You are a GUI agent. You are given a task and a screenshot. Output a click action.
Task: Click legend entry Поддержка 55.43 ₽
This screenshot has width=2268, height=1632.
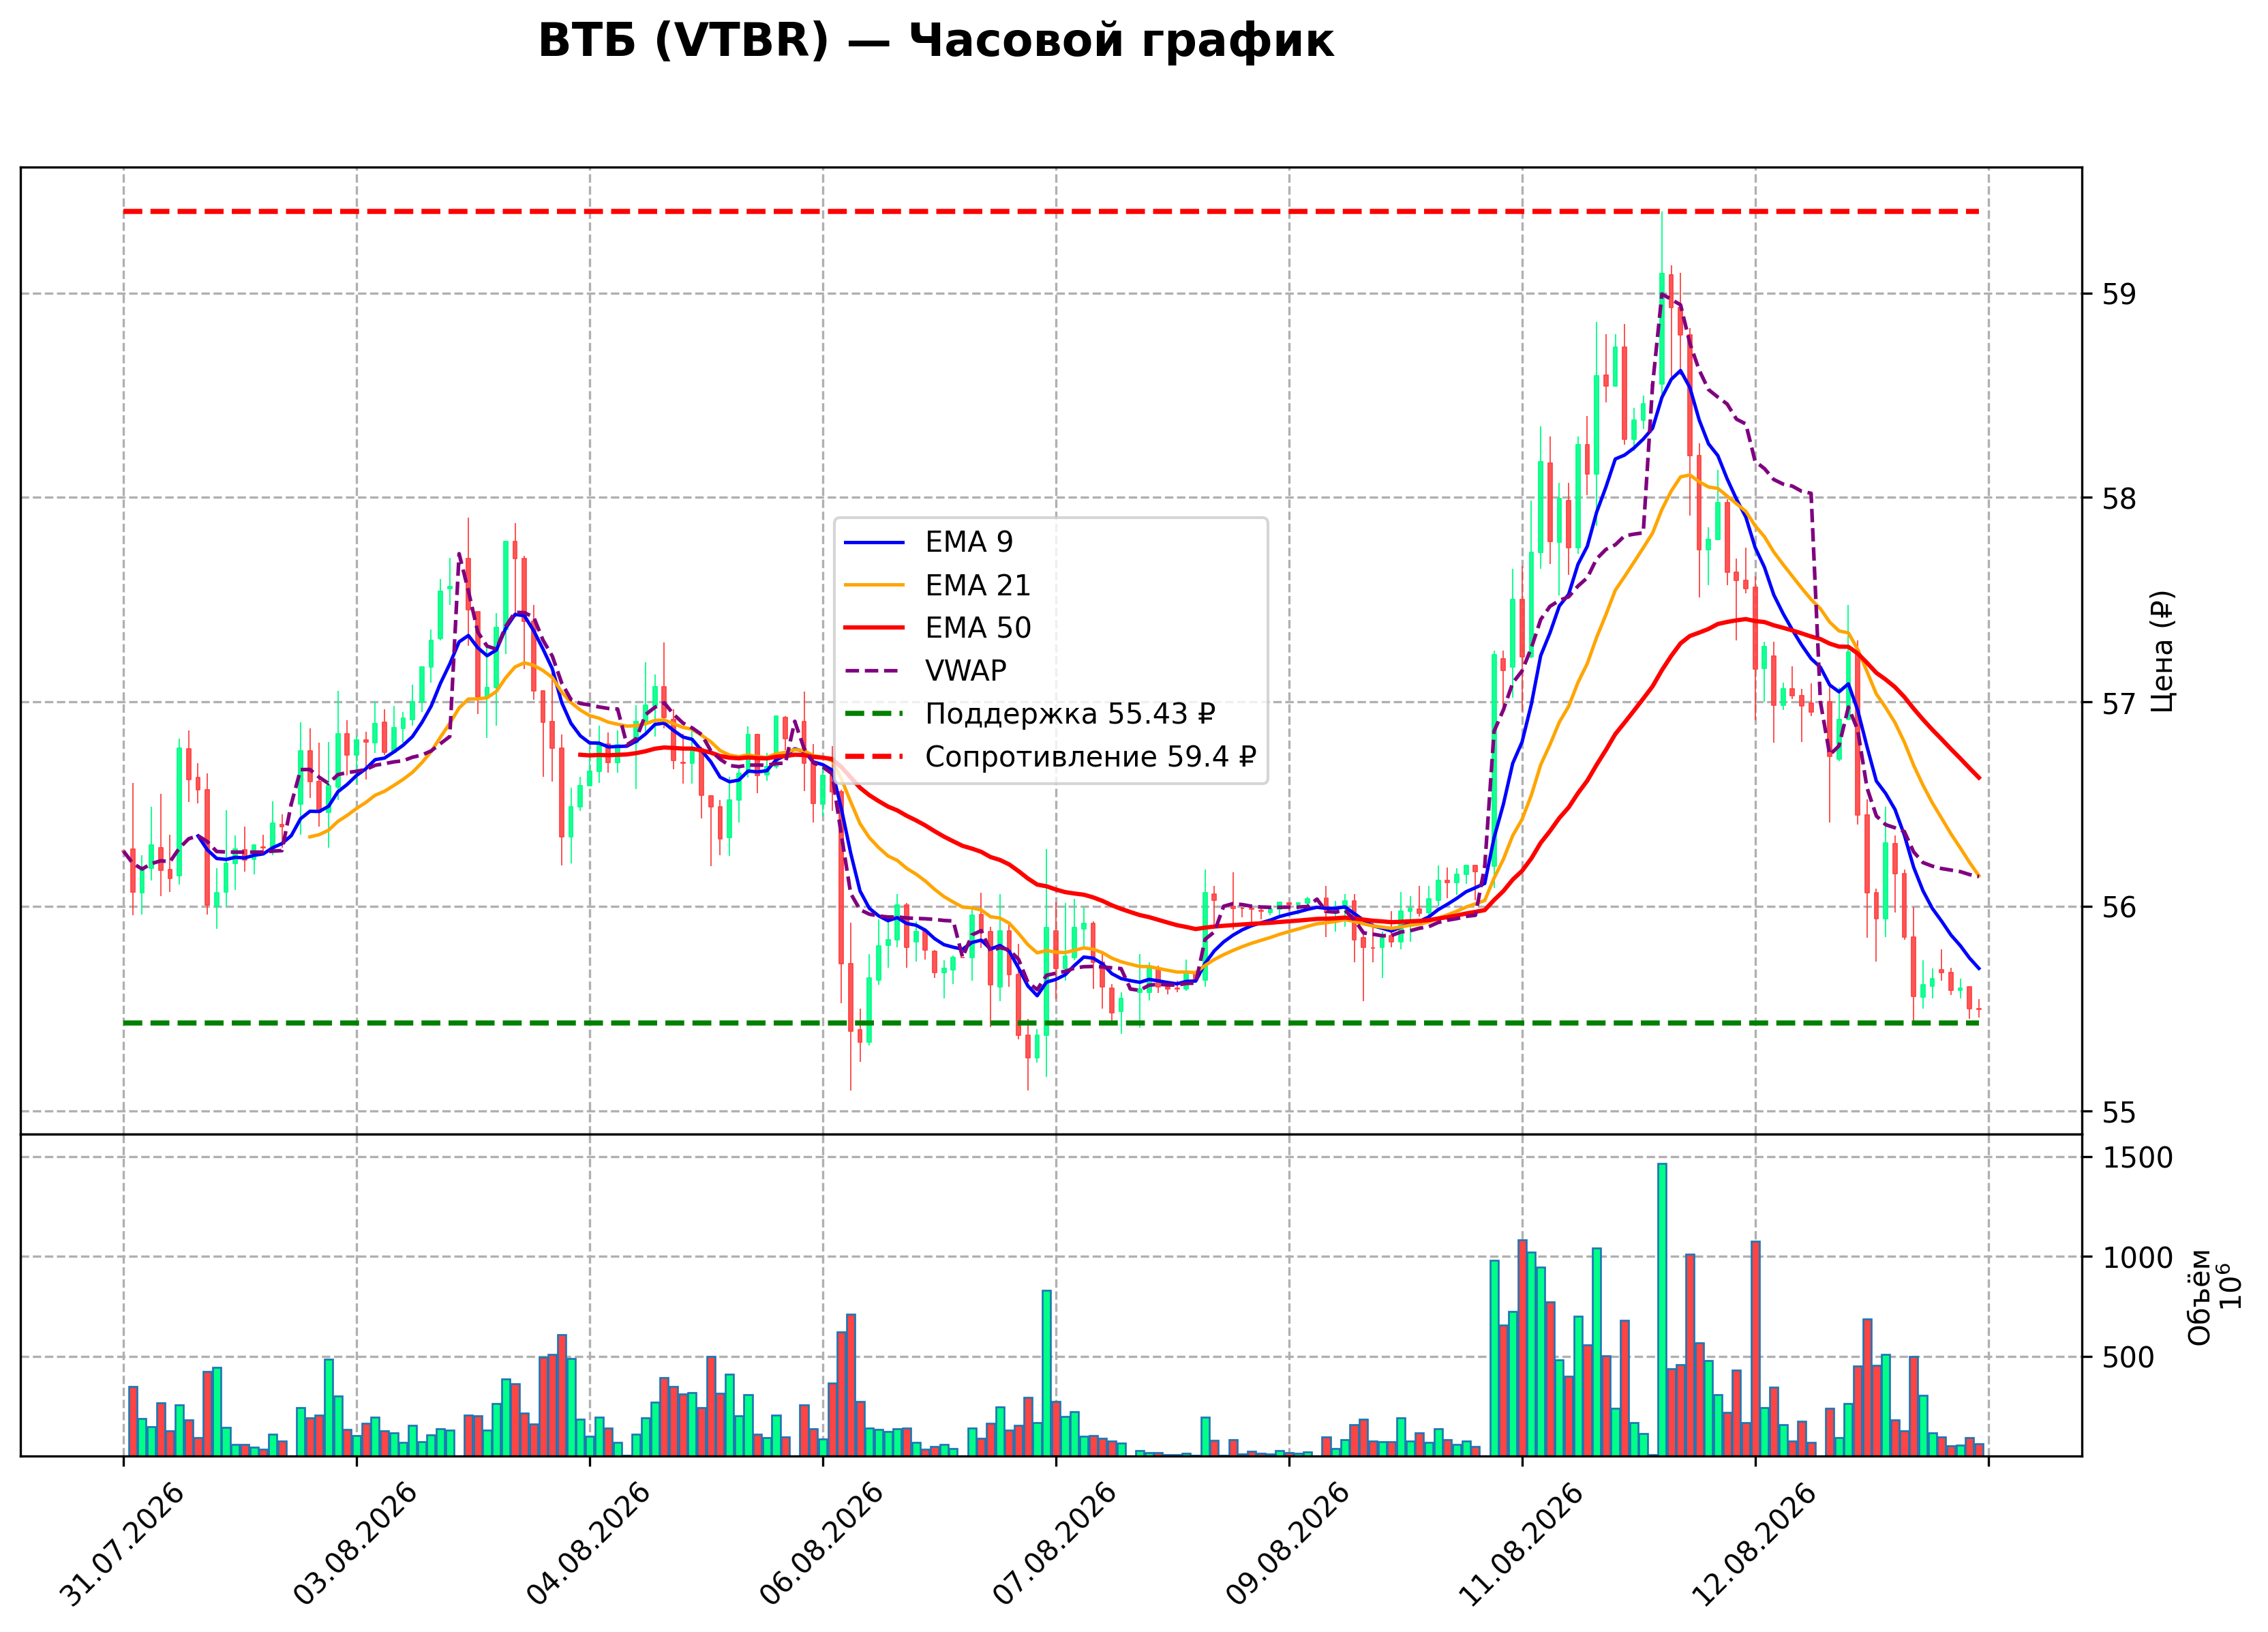click(x=1030, y=715)
